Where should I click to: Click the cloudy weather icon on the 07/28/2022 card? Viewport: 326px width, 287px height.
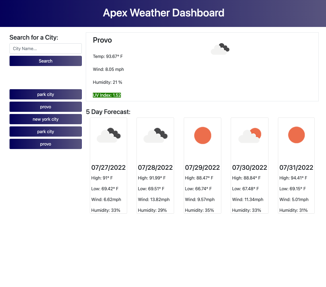(x=155, y=135)
